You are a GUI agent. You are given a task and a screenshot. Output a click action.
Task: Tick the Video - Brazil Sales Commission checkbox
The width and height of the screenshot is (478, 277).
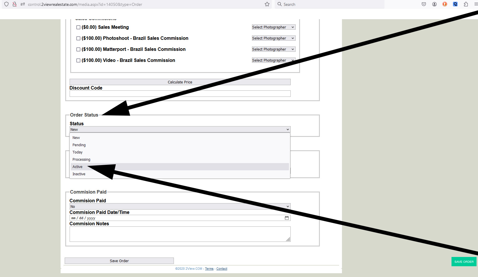(x=78, y=60)
